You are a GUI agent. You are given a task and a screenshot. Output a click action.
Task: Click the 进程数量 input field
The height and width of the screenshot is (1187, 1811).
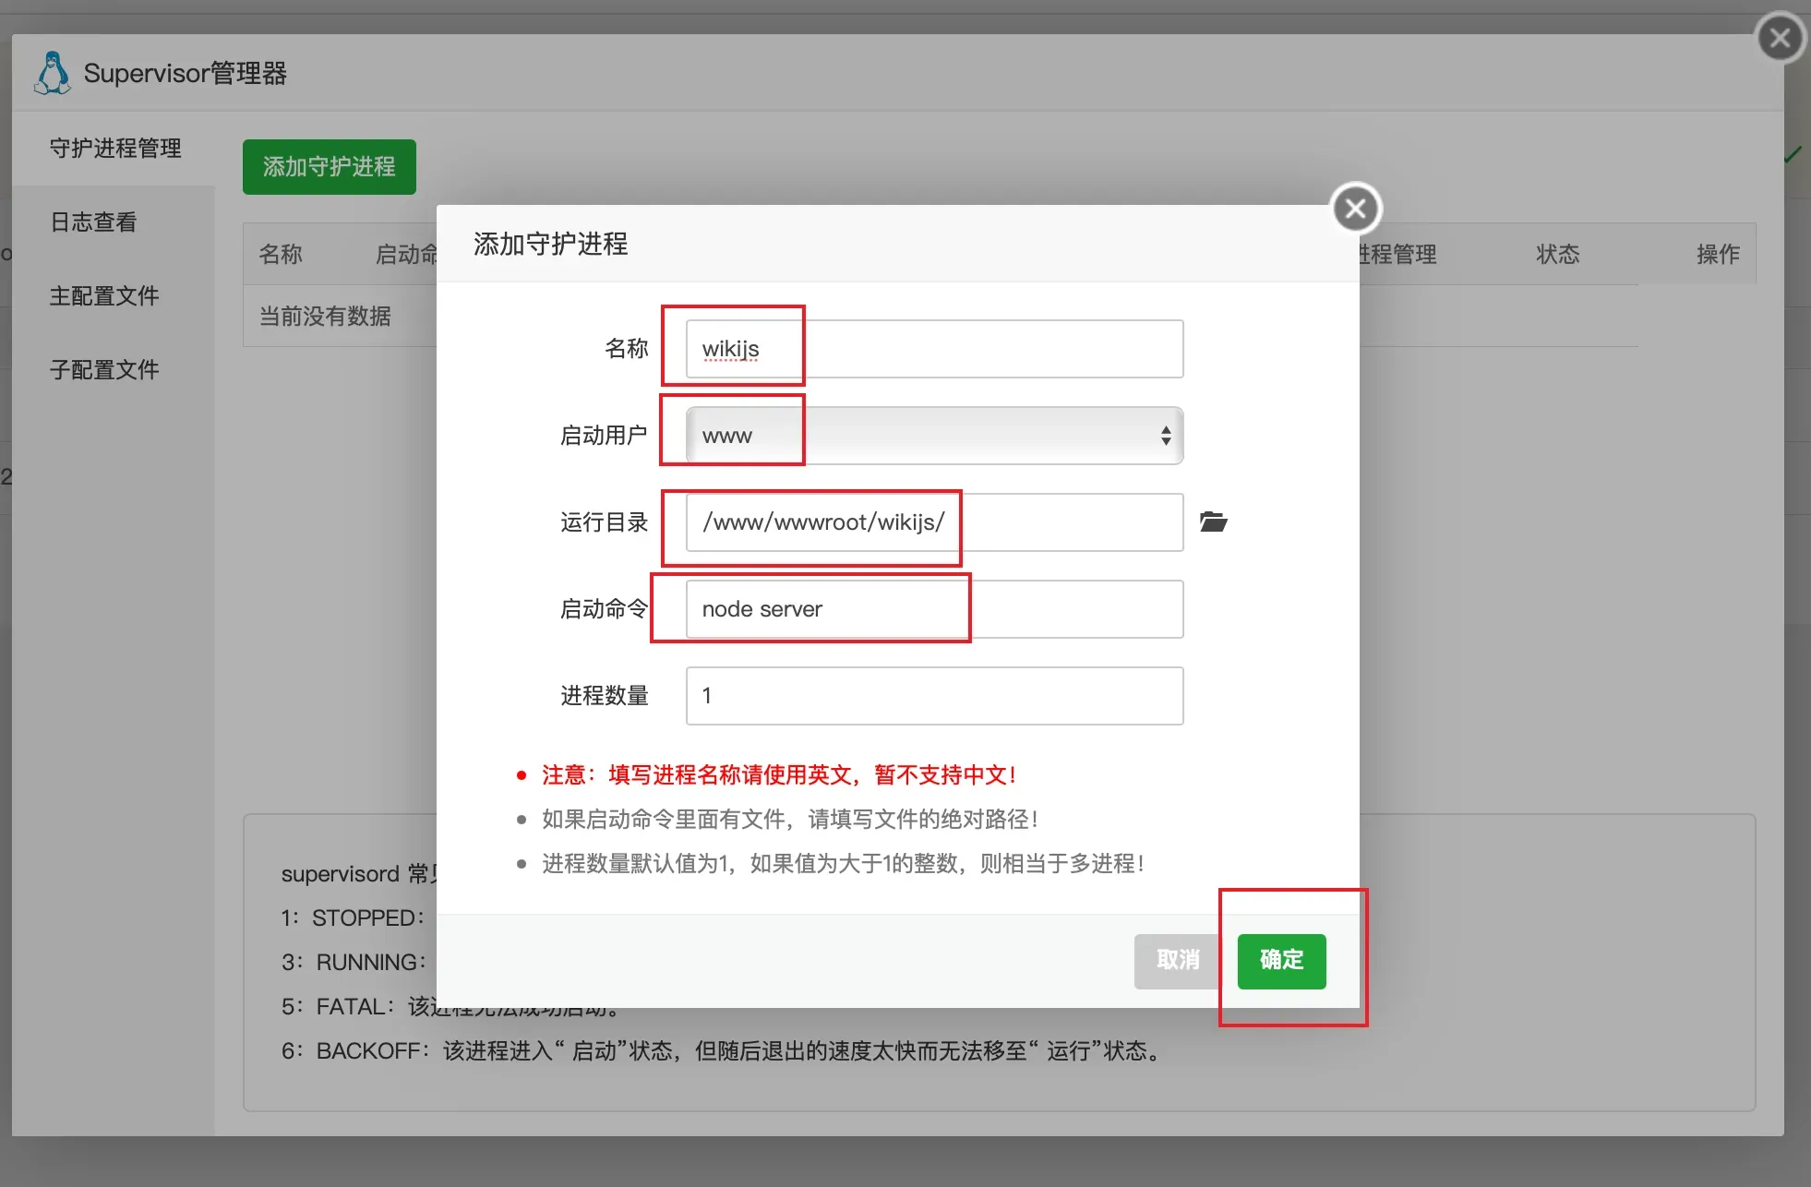tap(934, 696)
